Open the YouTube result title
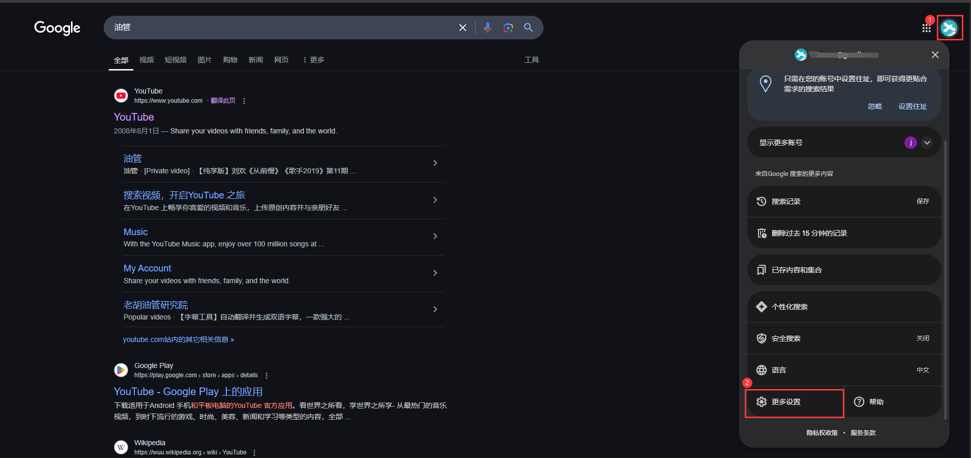Viewport: 971px width, 458px height. 134,117
